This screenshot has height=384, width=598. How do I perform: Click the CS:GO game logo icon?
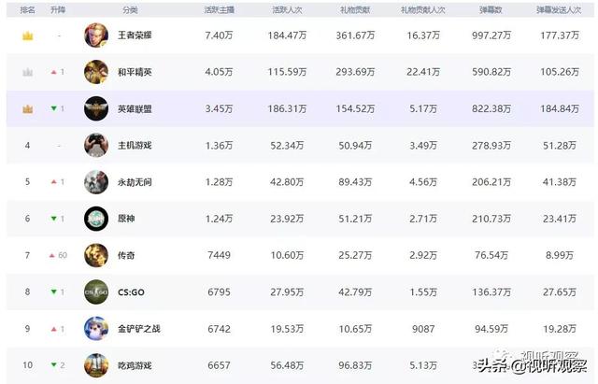point(95,292)
